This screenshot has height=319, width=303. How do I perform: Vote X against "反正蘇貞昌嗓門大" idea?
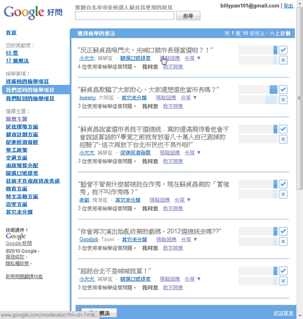coord(283,60)
